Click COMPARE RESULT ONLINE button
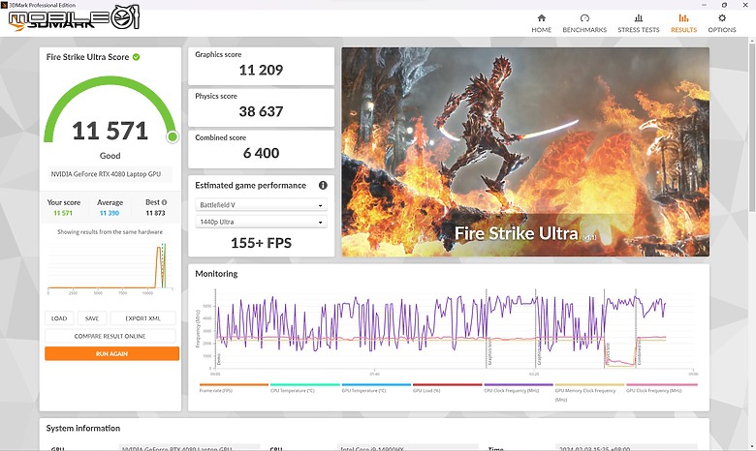The image size is (756, 451). tap(110, 336)
